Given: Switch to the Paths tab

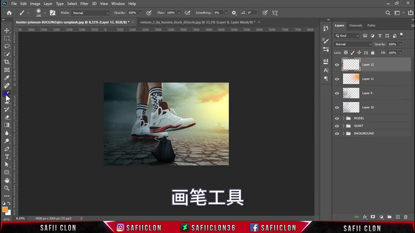Looking at the screenshot, I should click(371, 25).
